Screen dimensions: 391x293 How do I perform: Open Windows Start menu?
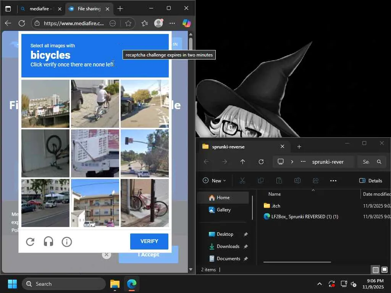click(x=12, y=284)
